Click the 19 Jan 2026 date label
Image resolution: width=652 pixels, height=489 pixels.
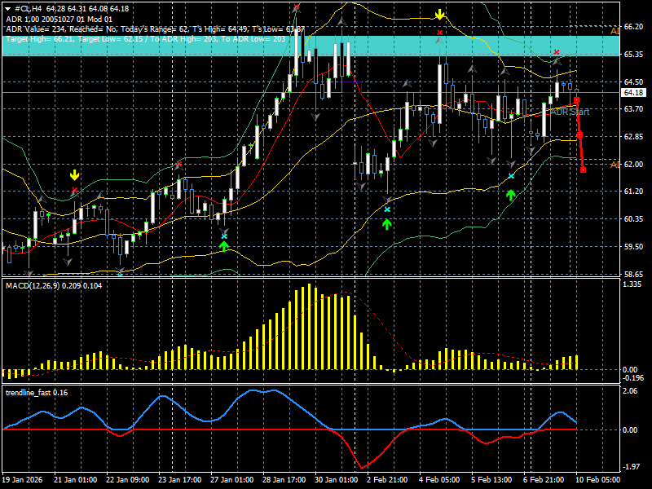tap(23, 480)
